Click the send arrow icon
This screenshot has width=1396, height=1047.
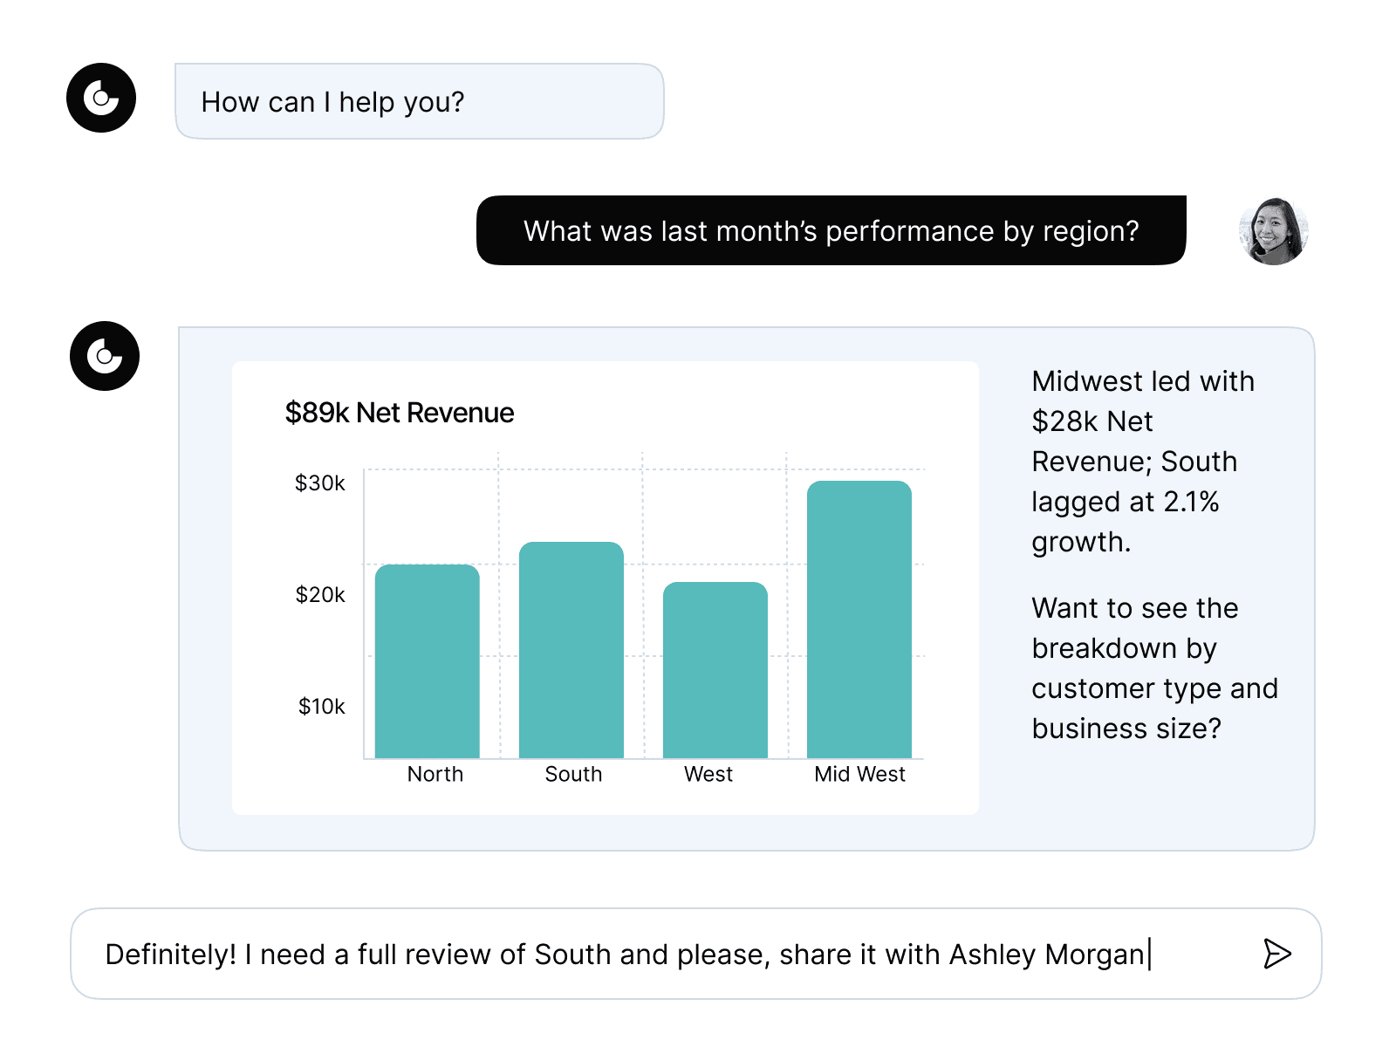pos(1276,954)
